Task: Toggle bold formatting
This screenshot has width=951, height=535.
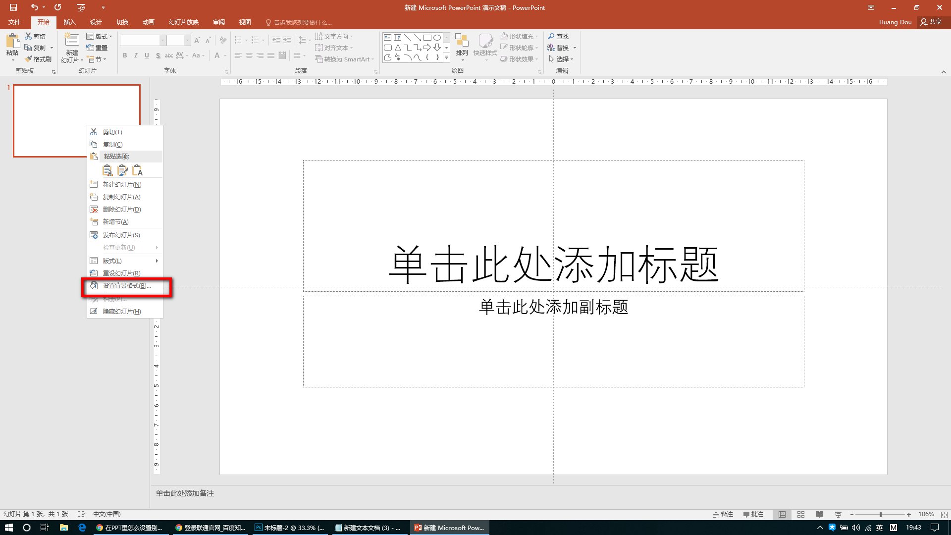Action: pyautogui.click(x=124, y=55)
